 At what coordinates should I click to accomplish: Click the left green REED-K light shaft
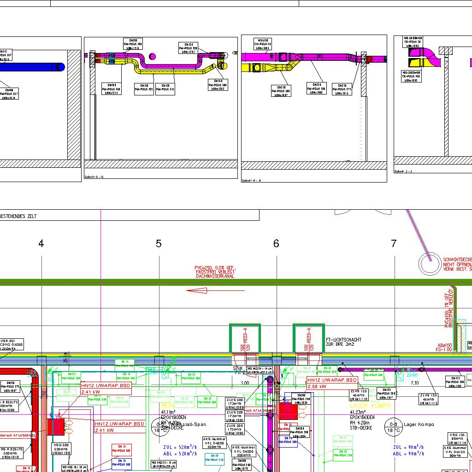coord(245,339)
